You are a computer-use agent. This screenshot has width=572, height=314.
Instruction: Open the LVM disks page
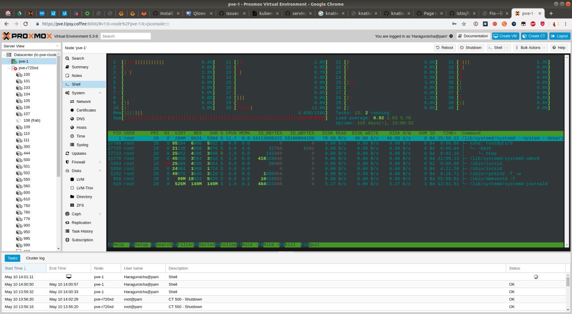tap(81, 179)
